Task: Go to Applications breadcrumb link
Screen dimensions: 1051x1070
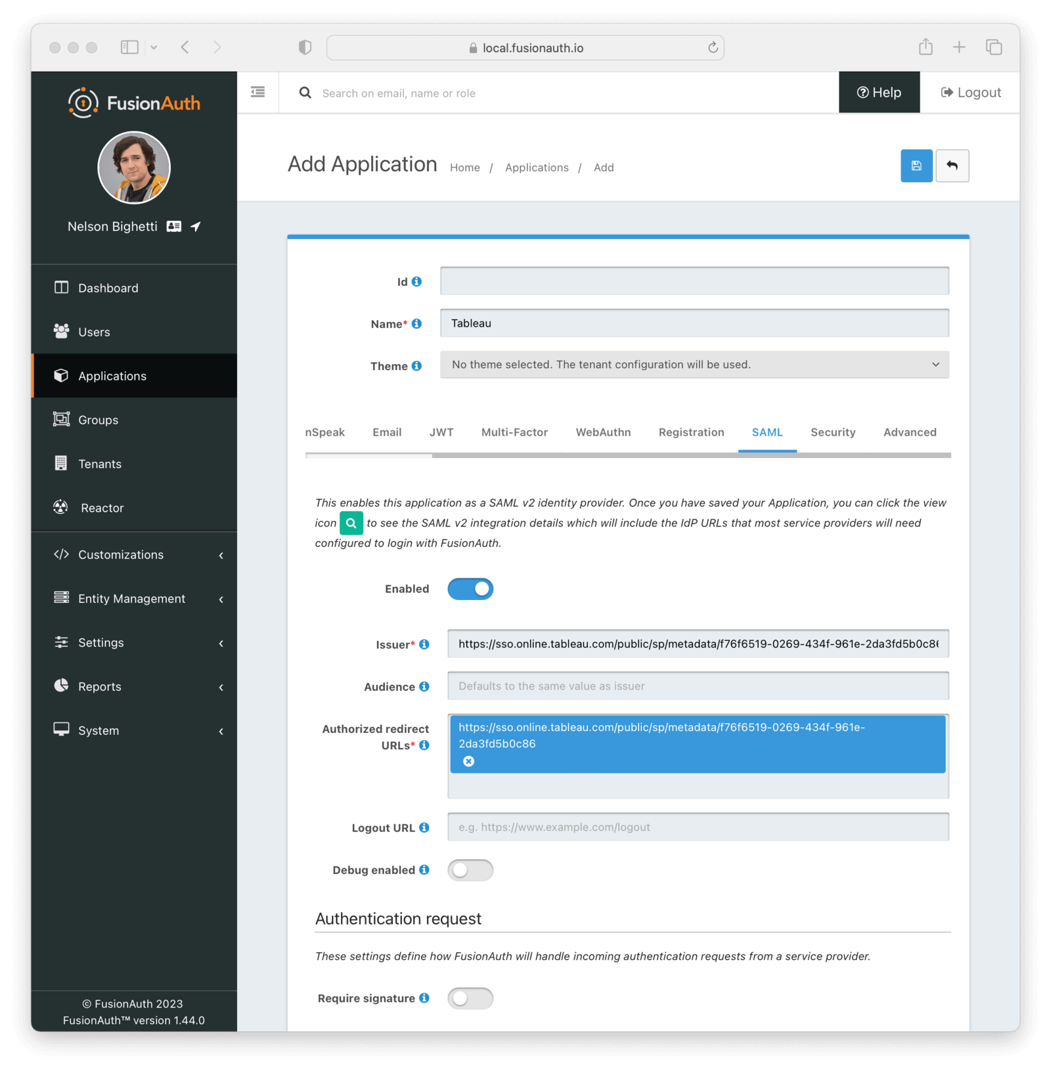Action: (x=537, y=168)
